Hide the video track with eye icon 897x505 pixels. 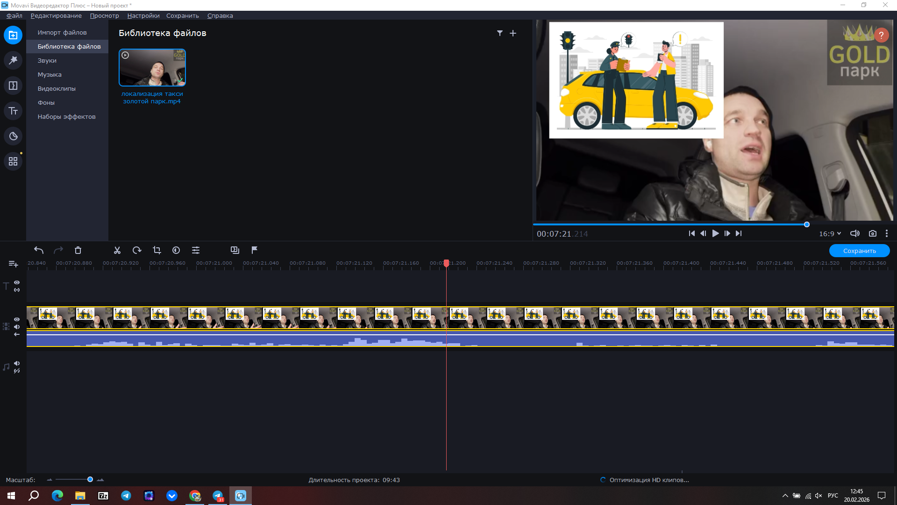[x=17, y=319]
